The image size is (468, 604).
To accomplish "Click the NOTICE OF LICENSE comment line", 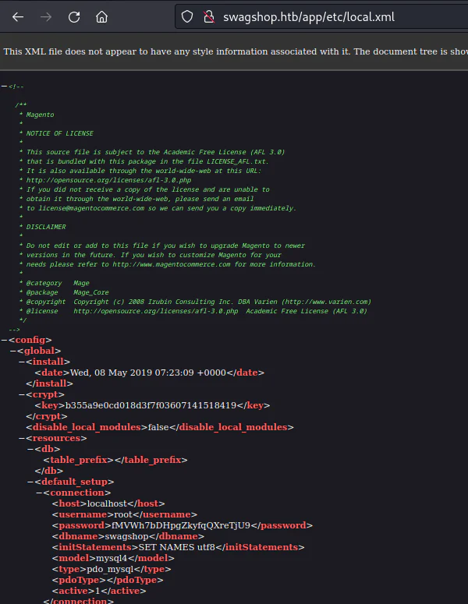I will point(56,133).
